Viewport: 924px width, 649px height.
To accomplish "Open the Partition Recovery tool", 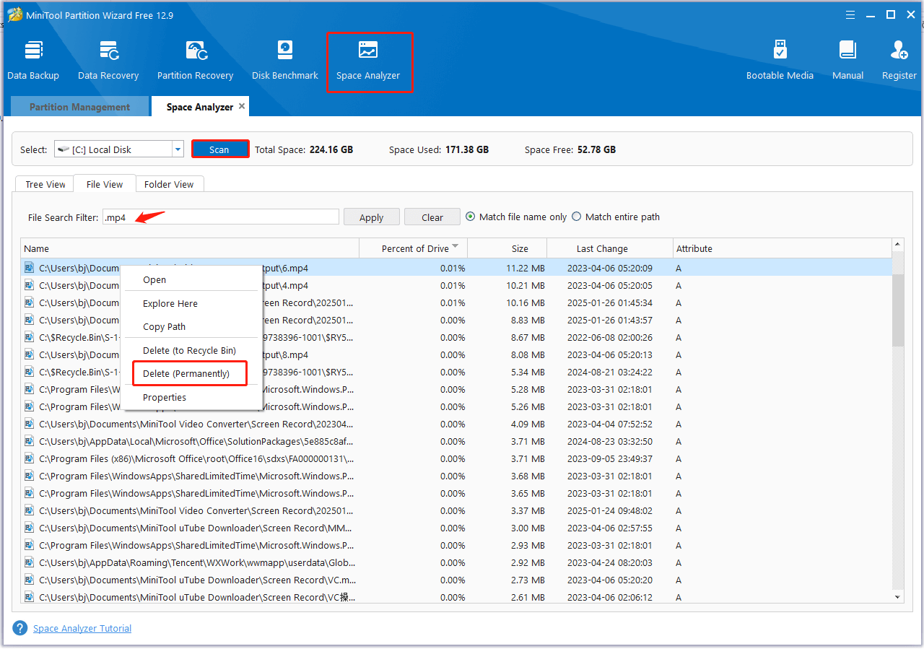I will [x=195, y=61].
